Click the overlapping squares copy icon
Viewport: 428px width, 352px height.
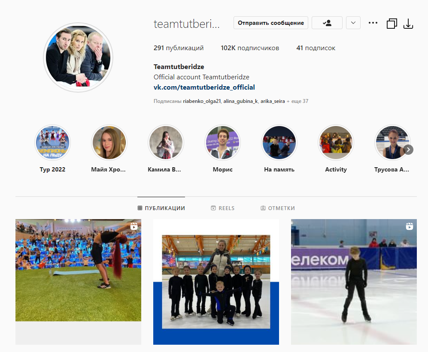click(392, 24)
